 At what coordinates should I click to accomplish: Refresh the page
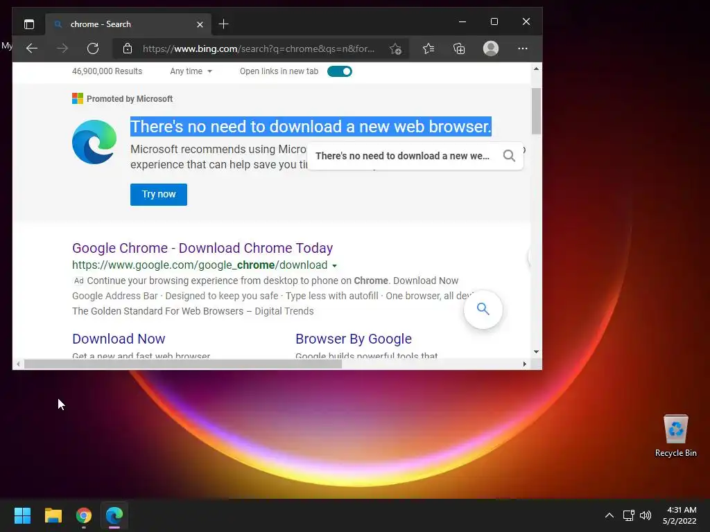(x=93, y=48)
